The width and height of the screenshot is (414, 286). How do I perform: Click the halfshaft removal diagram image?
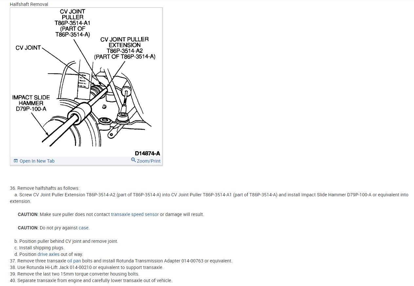coord(86,82)
